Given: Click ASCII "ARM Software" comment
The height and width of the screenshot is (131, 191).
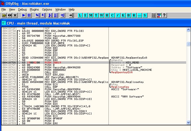Looking at the screenshot, I should click(127, 97).
